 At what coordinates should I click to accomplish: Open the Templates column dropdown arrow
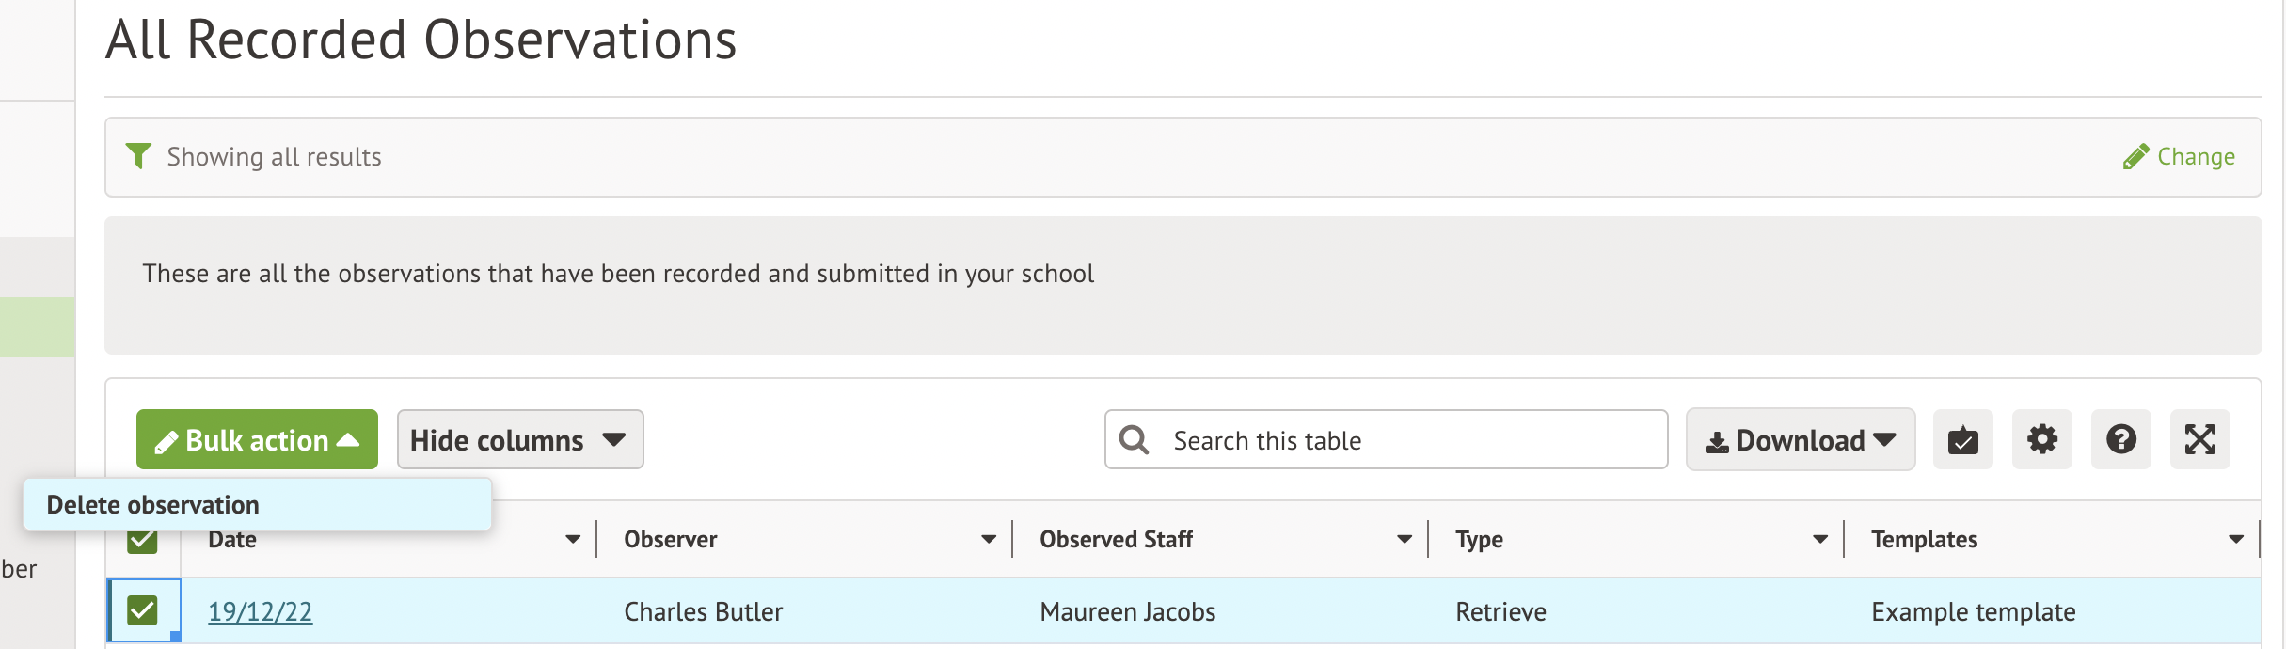coord(2235,540)
